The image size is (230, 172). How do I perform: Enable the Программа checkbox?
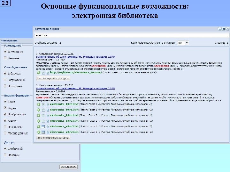pyautogui.click(x=5, y=127)
